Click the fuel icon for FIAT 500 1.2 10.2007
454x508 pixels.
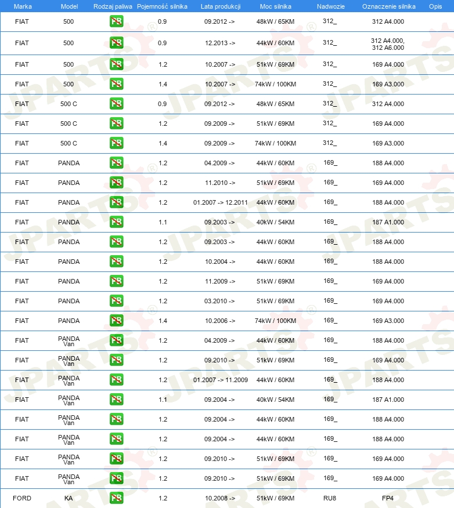point(117,64)
